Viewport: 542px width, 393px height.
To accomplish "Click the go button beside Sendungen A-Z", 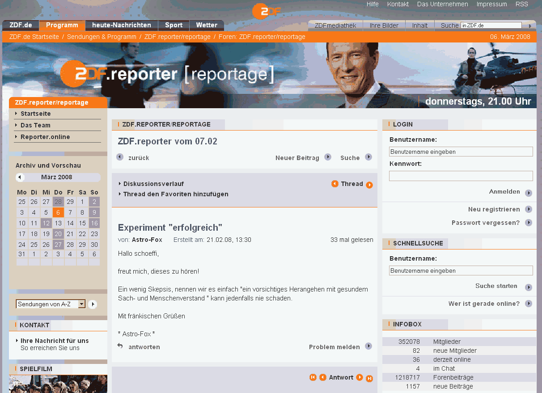I will pyautogui.click(x=93, y=304).
